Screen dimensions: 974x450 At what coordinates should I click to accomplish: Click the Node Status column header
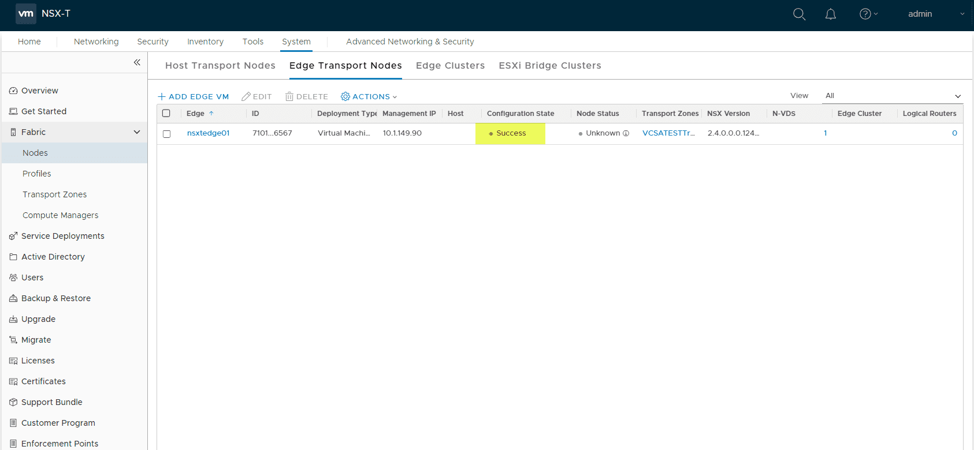[x=598, y=114]
